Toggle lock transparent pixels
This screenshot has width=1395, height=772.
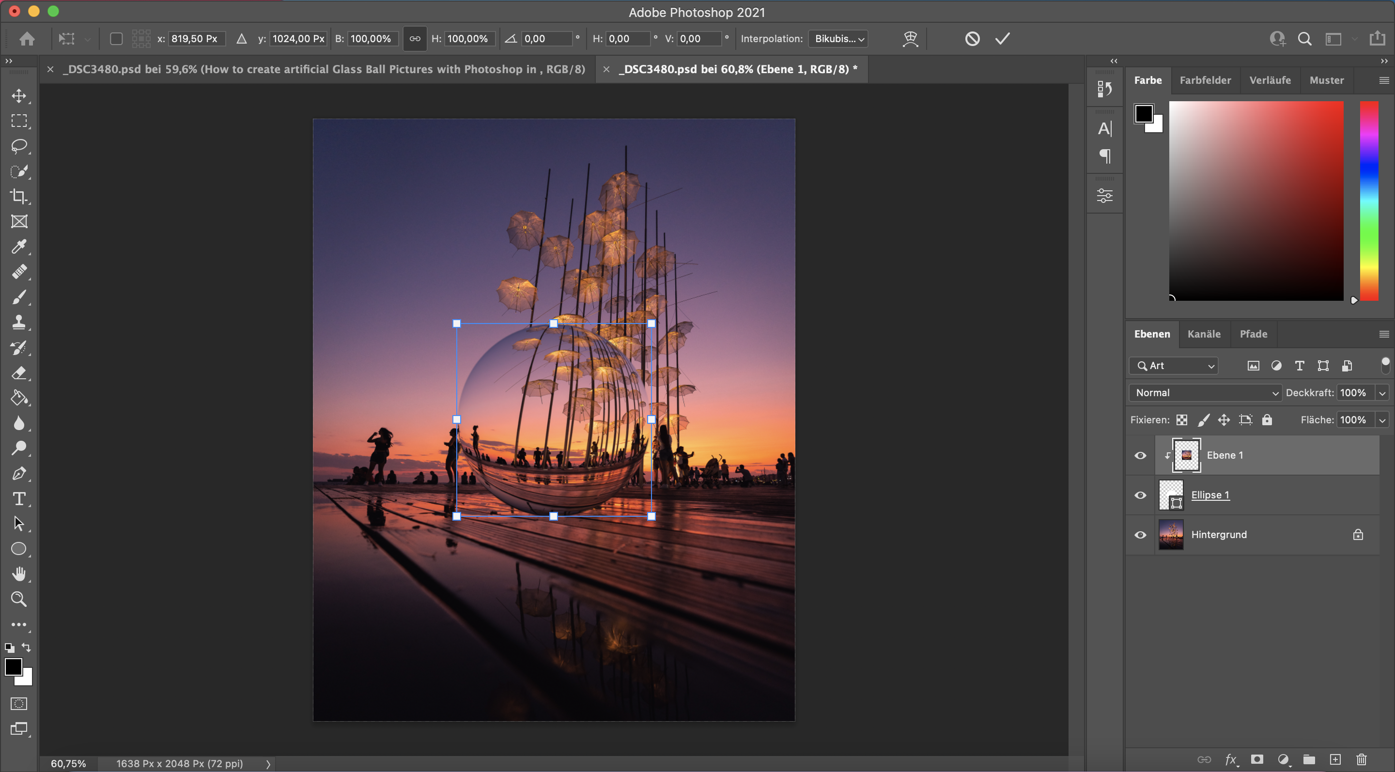point(1182,419)
